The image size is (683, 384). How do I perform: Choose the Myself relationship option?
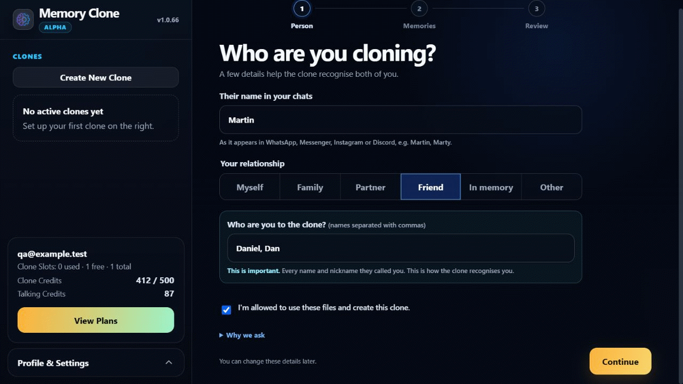click(x=250, y=187)
